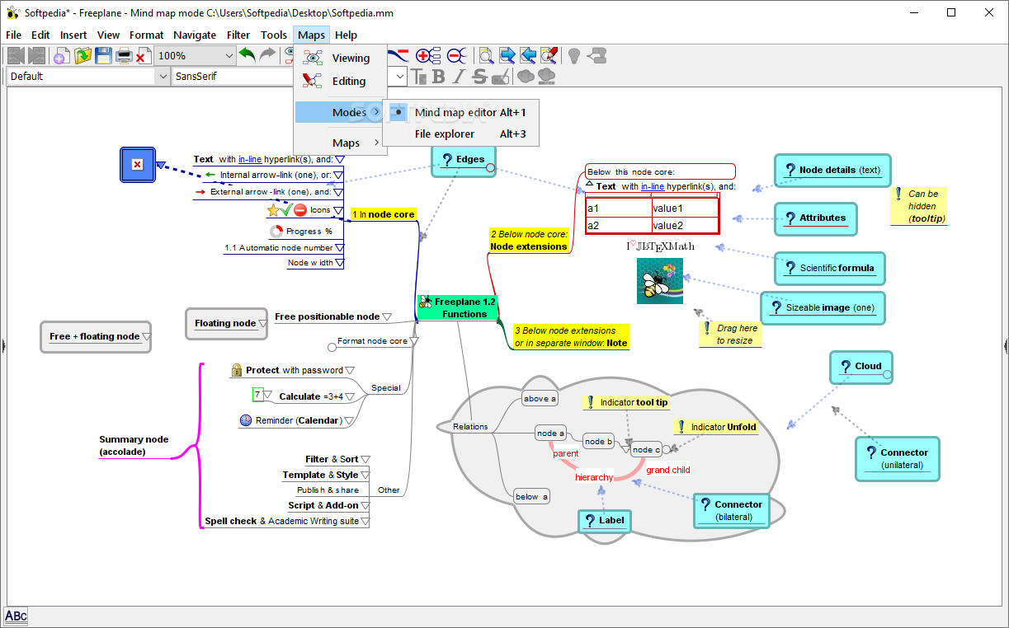1009x628 pixels.
Task: Click the Save map floppy disk icon
Action: pyautogui.click(x=103, y=56)
